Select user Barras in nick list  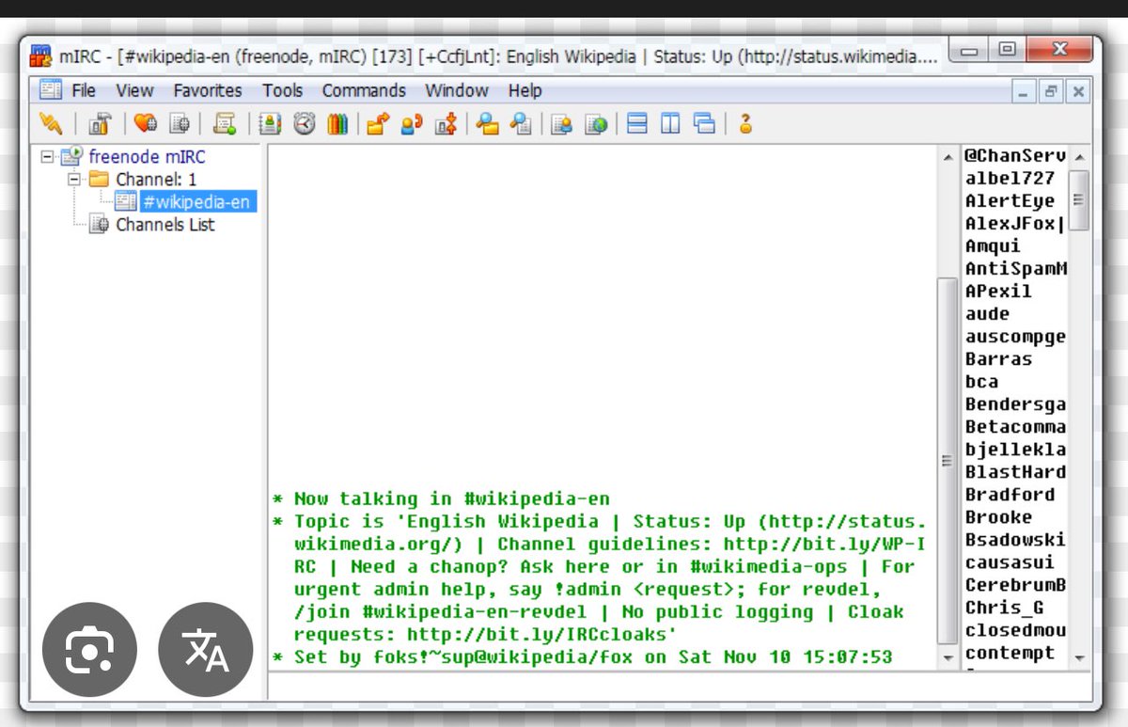point(998,359)
